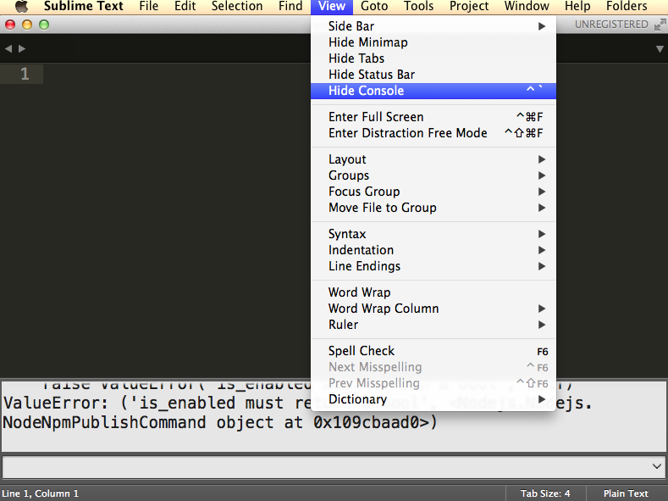Click the previous tab left arrow
668x501 pixels.
click(8, 49)
